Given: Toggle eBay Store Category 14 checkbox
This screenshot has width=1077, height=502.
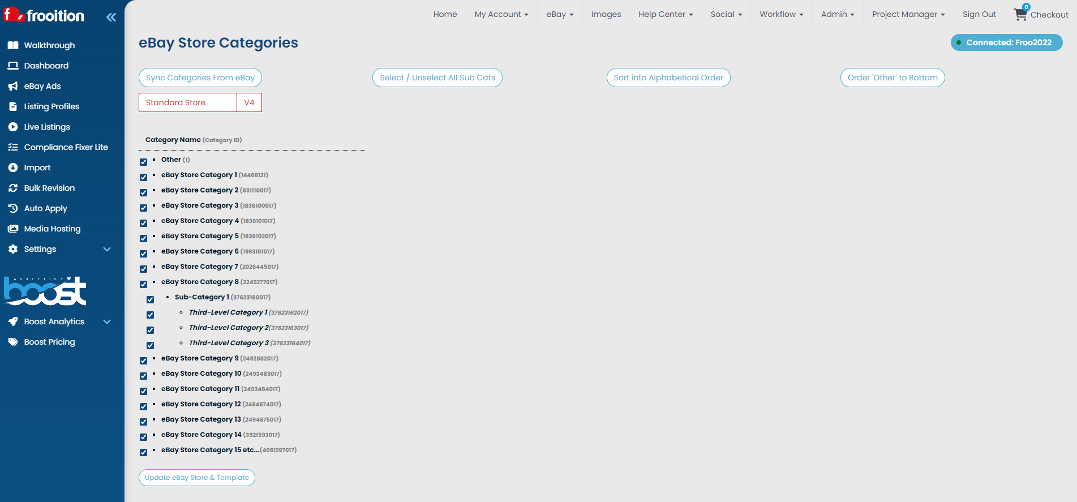Looking at the screenshot, I should pyautogui.click(x=143, y=437).
